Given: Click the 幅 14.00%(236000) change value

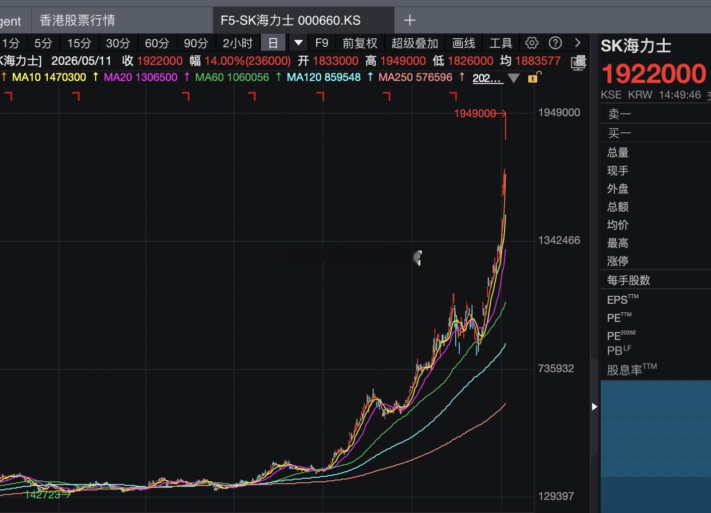Looking at the screenshot, I should [240, 61].
